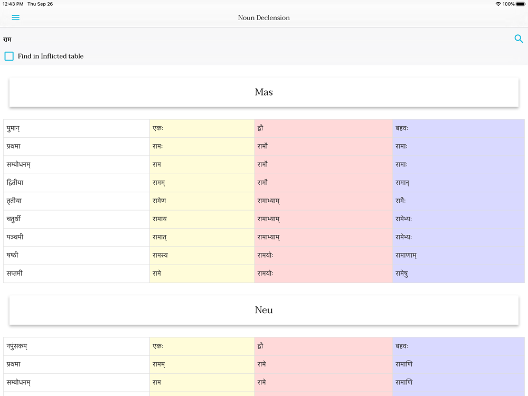
Task: Click the Neu table द्वौ column header
Action: 323,346
